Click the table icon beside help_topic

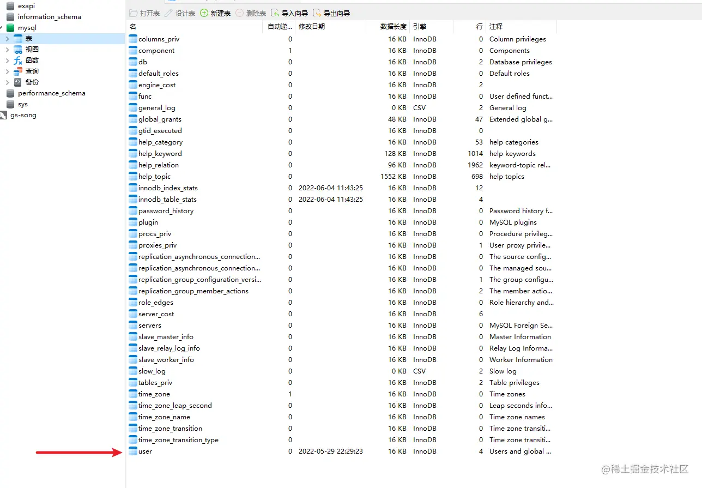133,176
